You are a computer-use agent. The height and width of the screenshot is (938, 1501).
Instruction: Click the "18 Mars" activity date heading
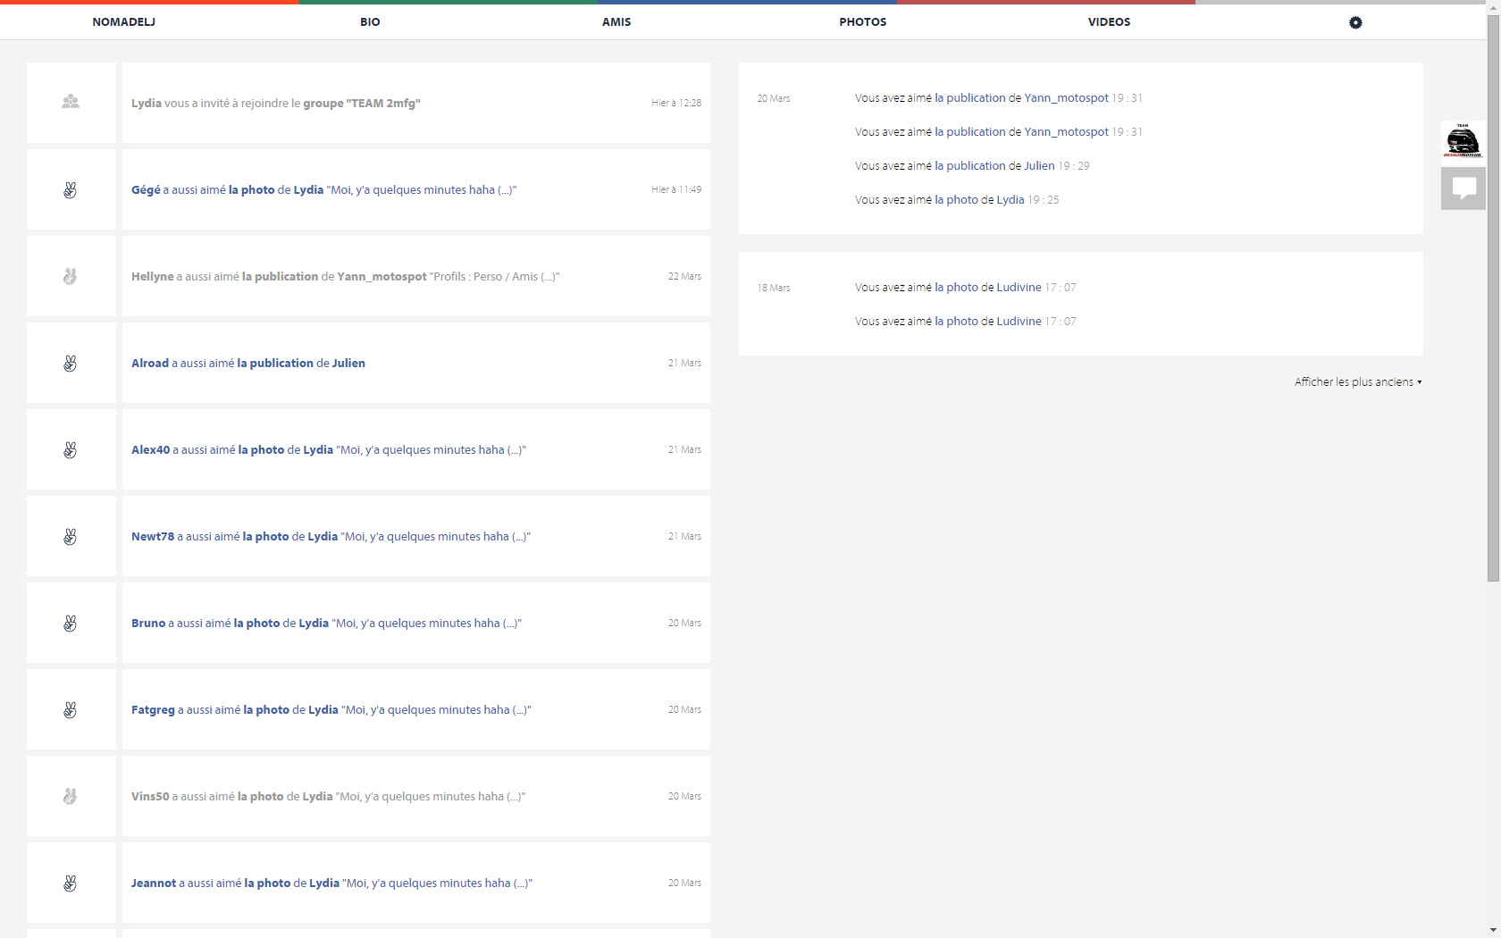point(774,288)
